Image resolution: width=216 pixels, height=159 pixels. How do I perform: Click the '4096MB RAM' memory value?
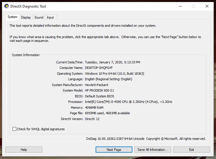tap(94, 108)
